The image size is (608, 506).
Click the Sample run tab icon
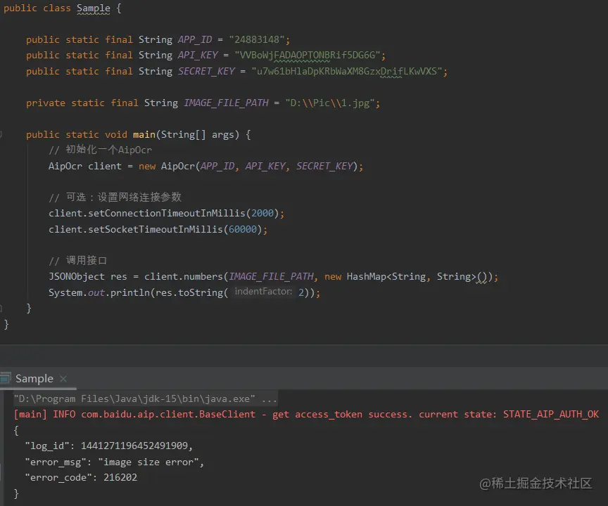pos(6,378)
